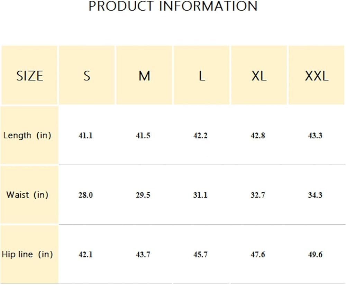Click the 45.7 hip line value for L
This screenshot has height=285, width=346.
[x=200, y=255]
